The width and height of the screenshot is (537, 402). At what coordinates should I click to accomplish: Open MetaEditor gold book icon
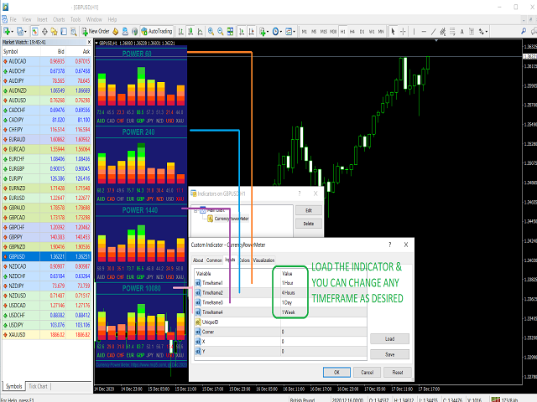pyautogui.click(x=116, y=32)
